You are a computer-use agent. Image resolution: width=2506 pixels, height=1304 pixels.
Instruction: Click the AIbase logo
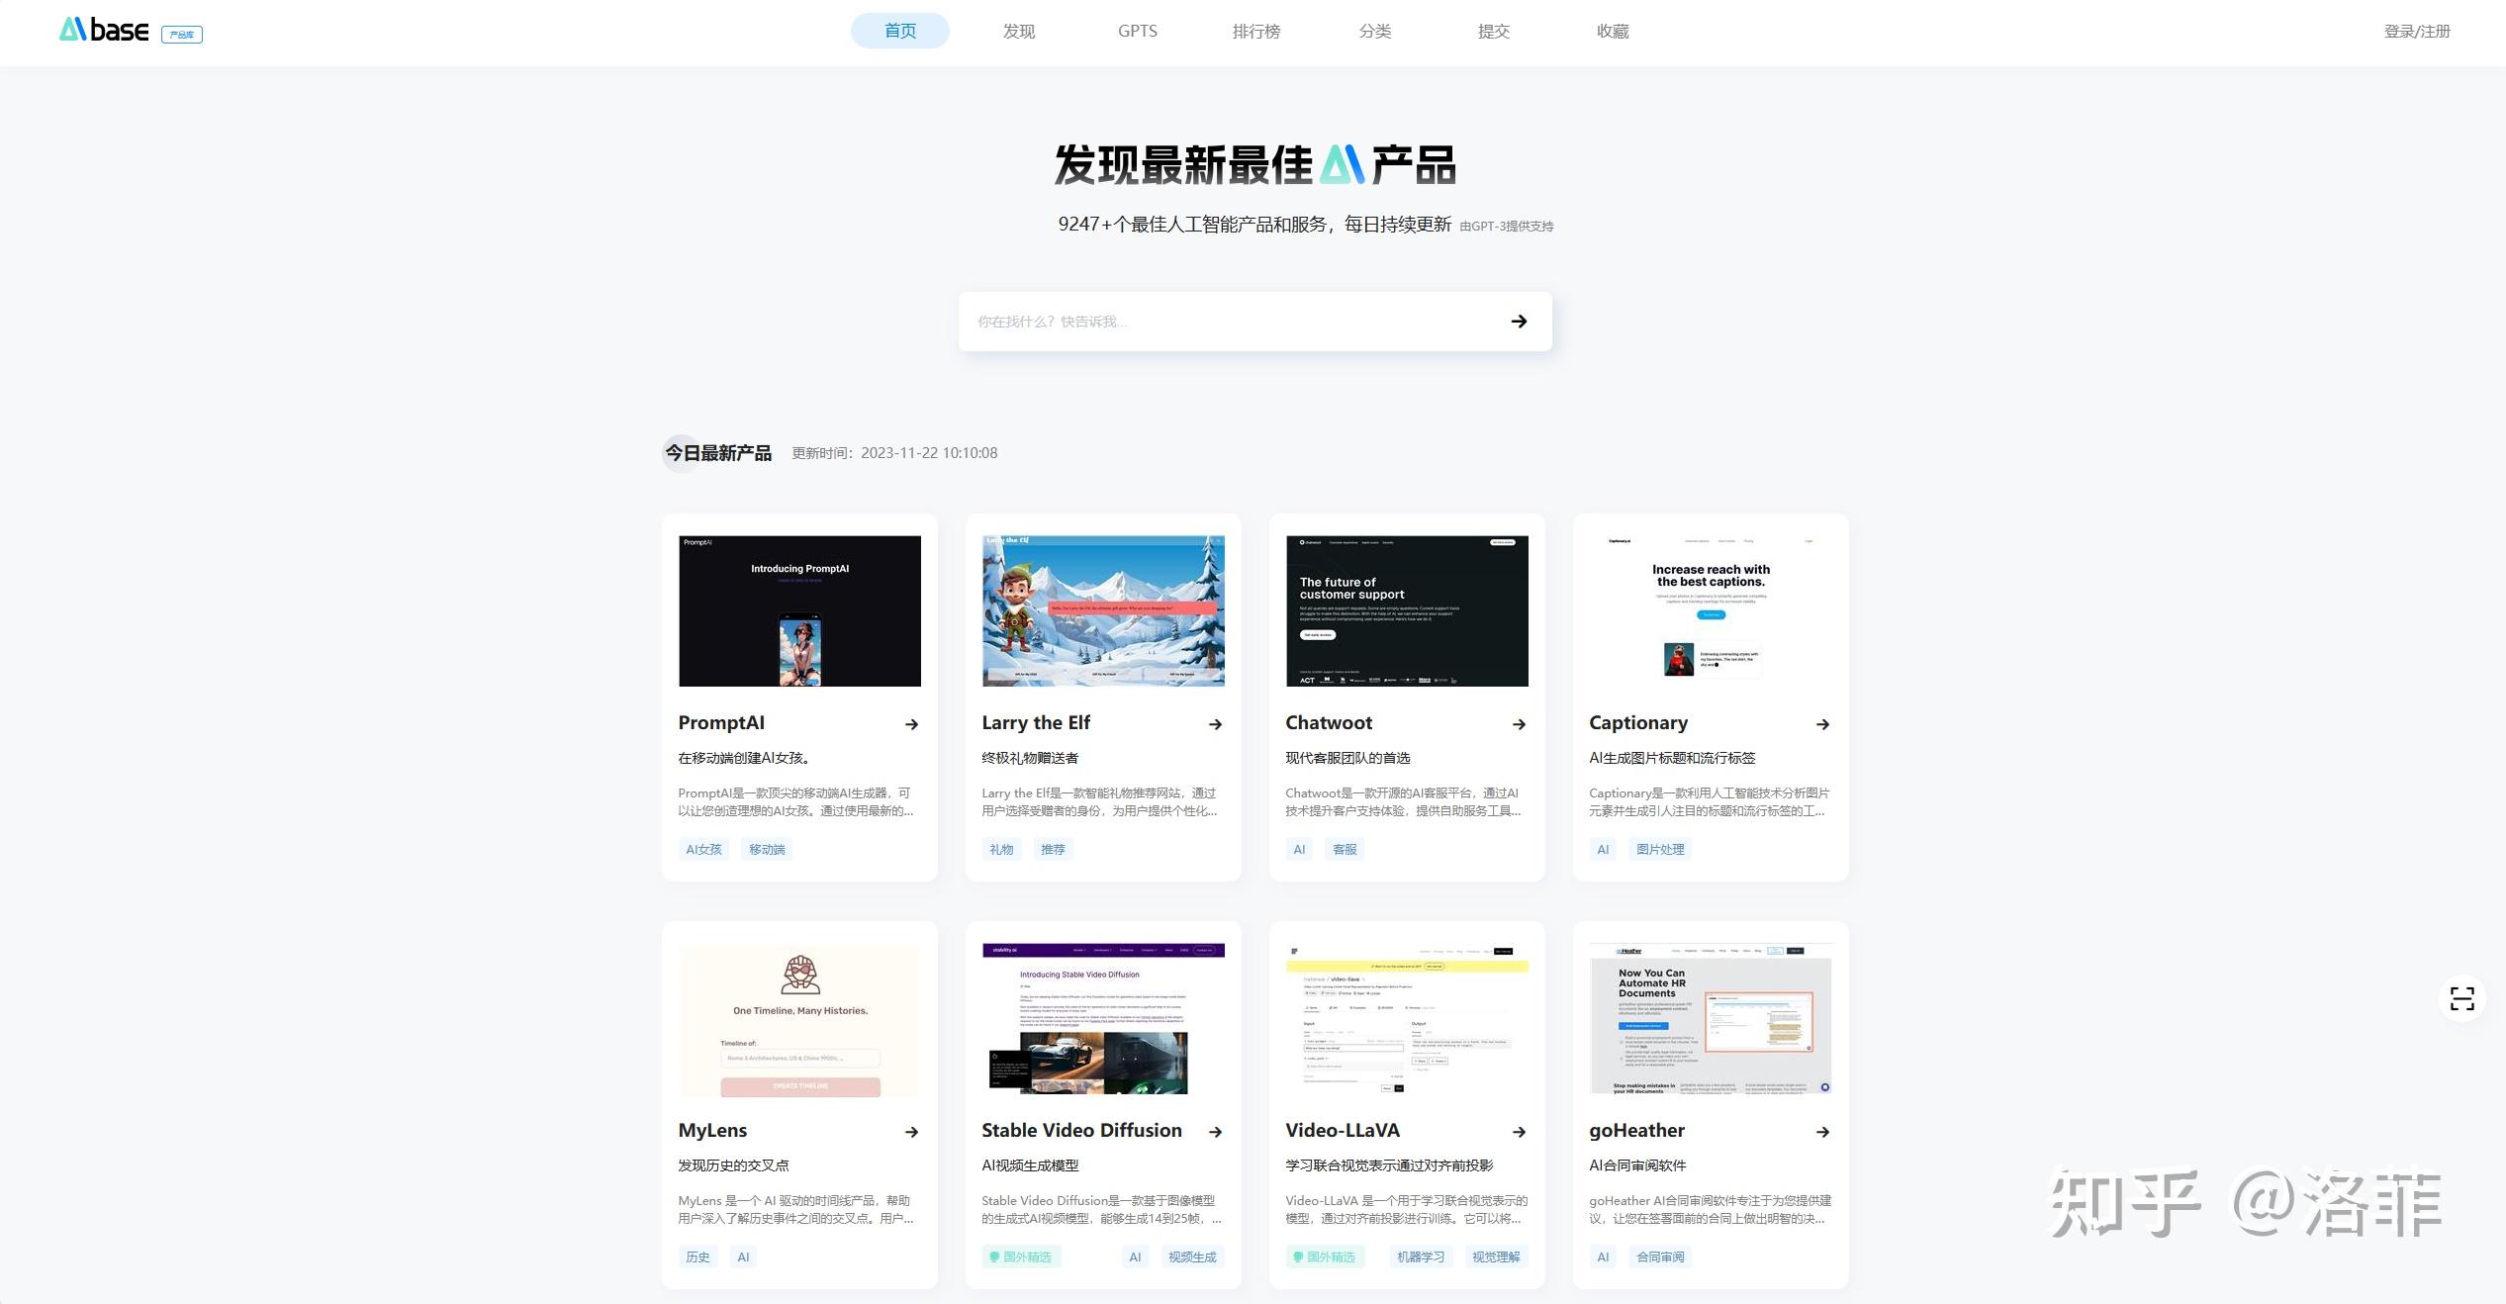pos(105,31)
